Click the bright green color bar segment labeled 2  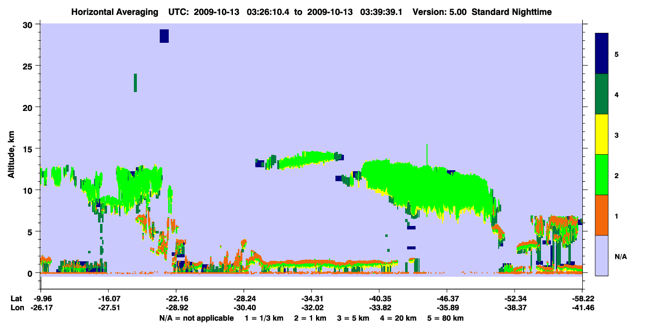(x=602, y=175)
